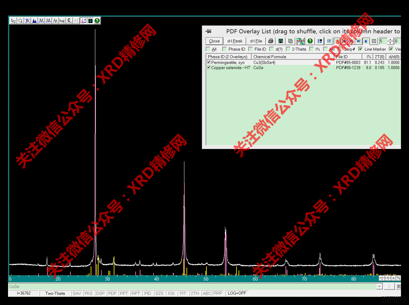Toggle the LOG=OFF status item

(x=237, y=293)
